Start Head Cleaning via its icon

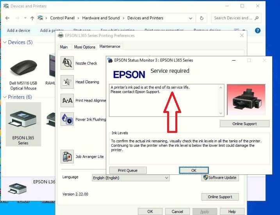click(67, 82)
